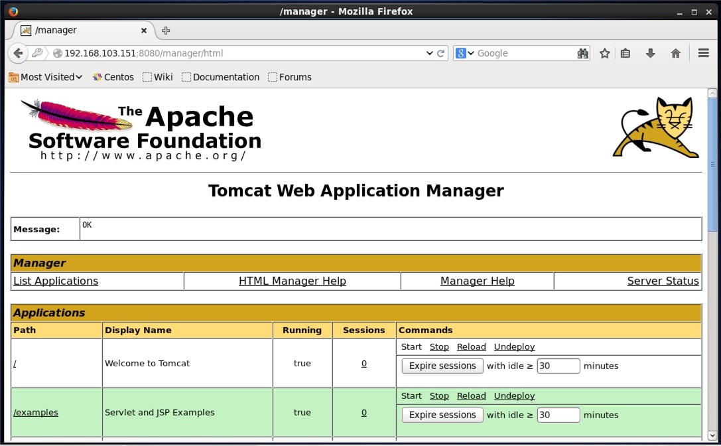Click sessions count for Welcome to Tomcat
This screenshot has width=721, height=446.
(363, 364)
